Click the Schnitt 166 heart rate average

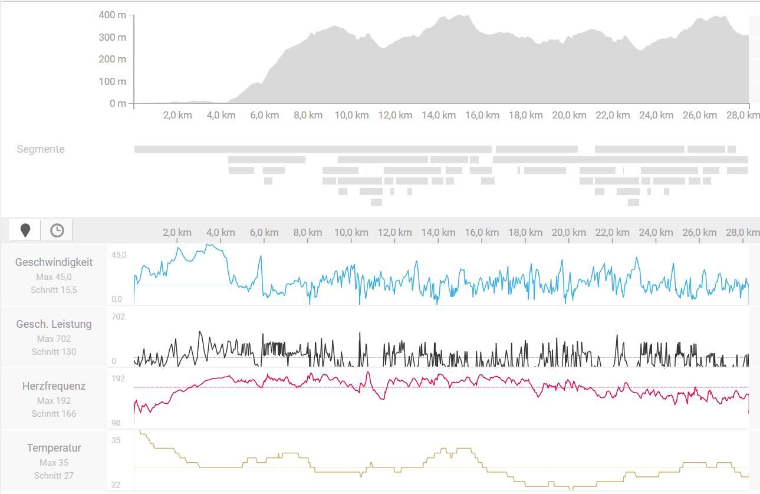[54, 414]
